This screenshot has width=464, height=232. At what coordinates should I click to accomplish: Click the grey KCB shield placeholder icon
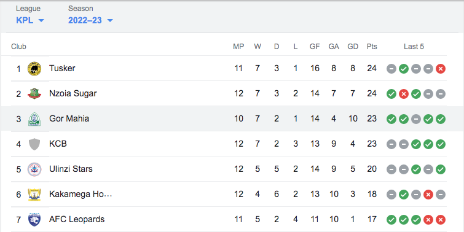click(34, 144)
